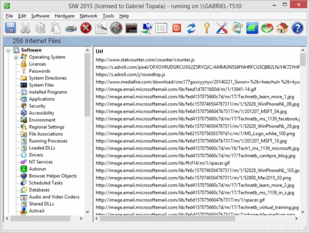Click the Paste clipboard toolbar icon

56,28
